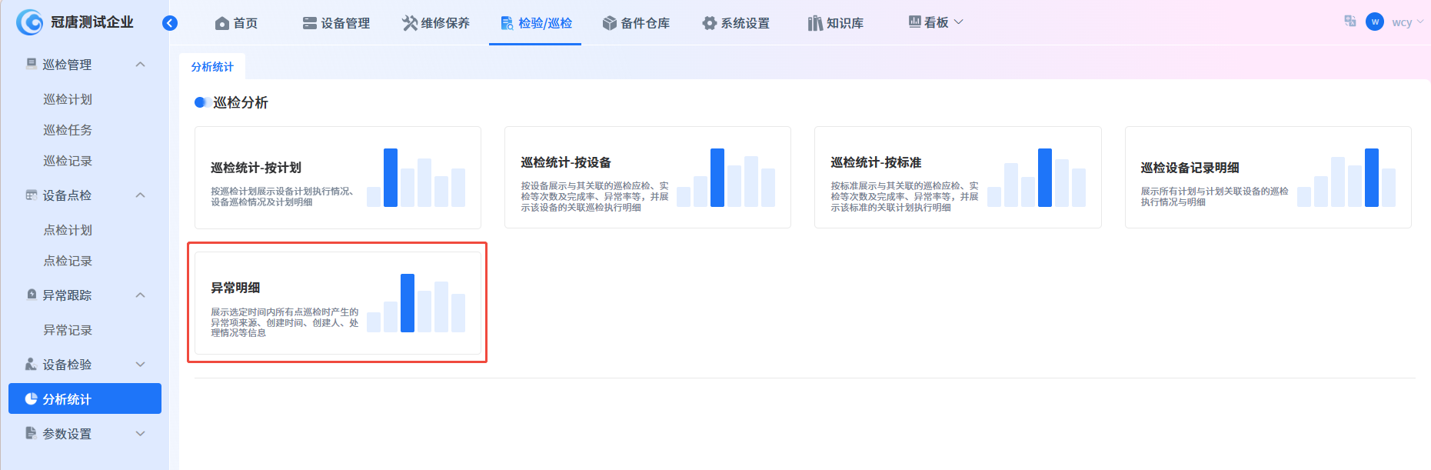Viewport: 1431px width, 470px height.
Task: Click the 系统设置 gear icon
Action: [x=709, y=23]
